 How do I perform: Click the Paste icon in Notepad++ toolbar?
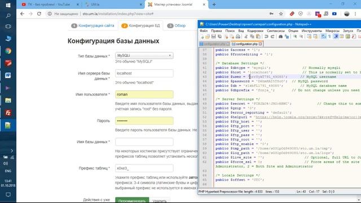click(258, 37)
